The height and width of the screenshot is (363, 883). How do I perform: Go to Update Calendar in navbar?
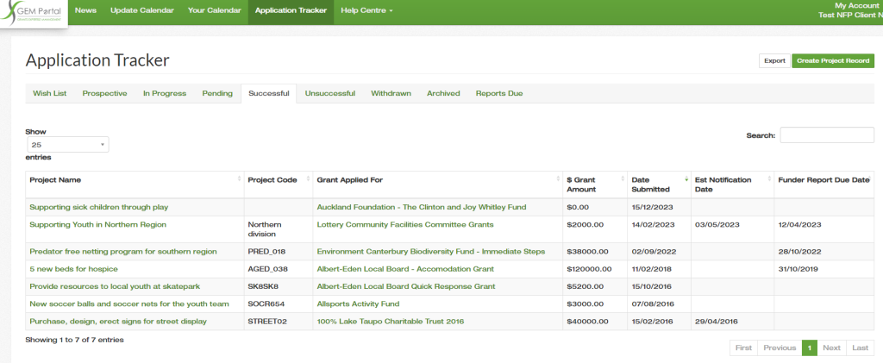(x=142, y=10)
